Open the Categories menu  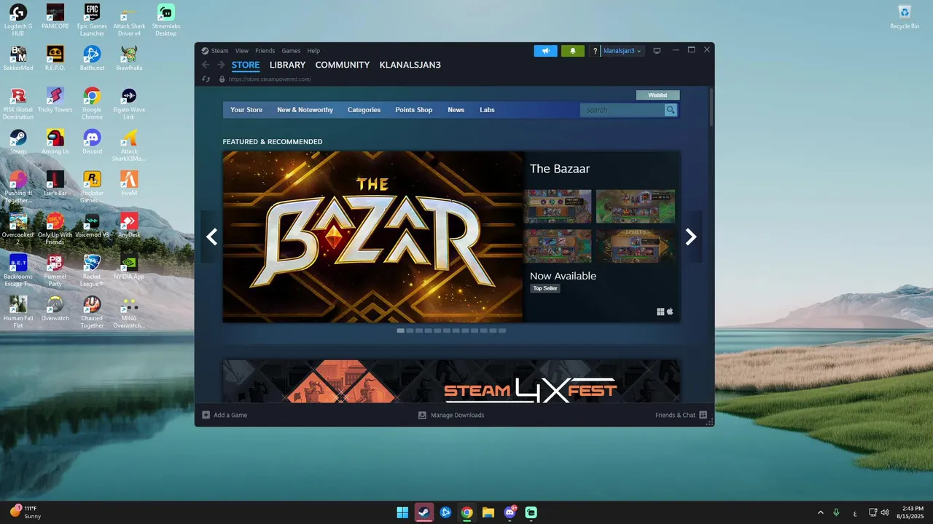(364, 110)
